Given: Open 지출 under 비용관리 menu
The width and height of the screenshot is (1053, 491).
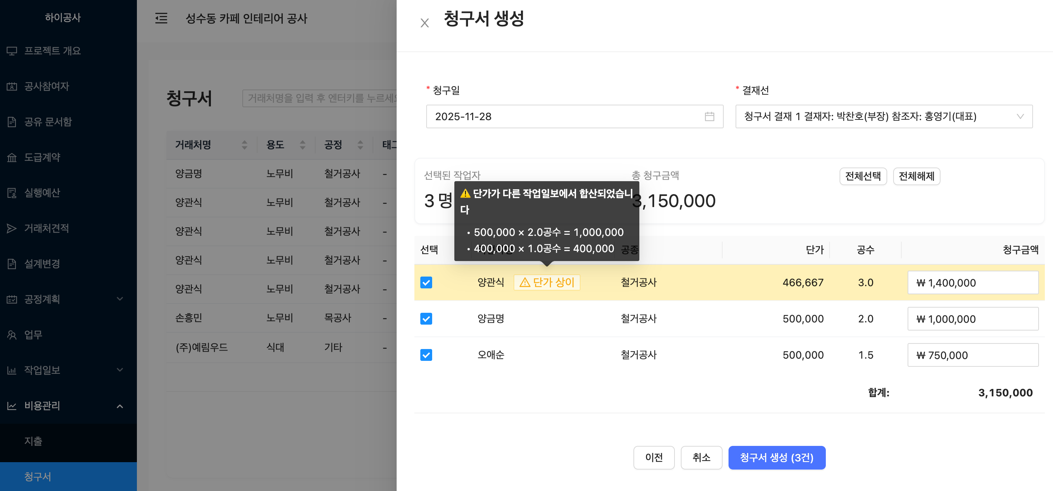Looking at the screenshot, I should [x=34, y=441].
